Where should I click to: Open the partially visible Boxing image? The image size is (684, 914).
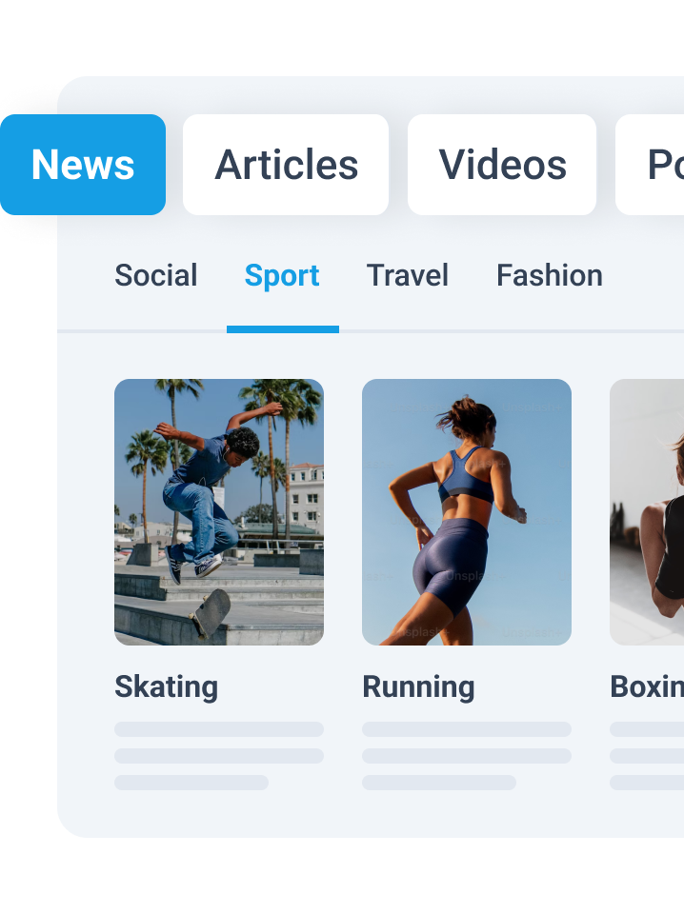647,512
